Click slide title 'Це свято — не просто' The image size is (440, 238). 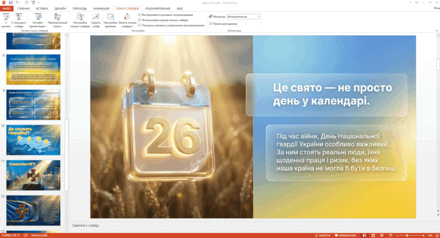click(332, 87)
